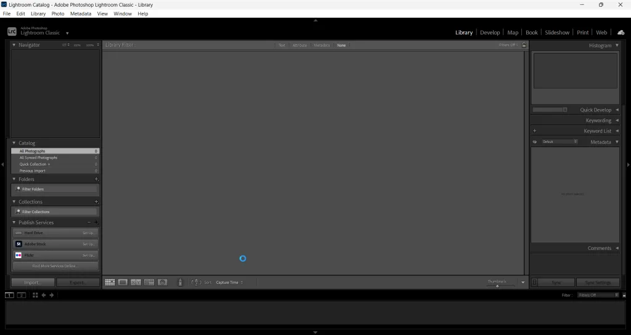Expand the Comments panel

617,248
